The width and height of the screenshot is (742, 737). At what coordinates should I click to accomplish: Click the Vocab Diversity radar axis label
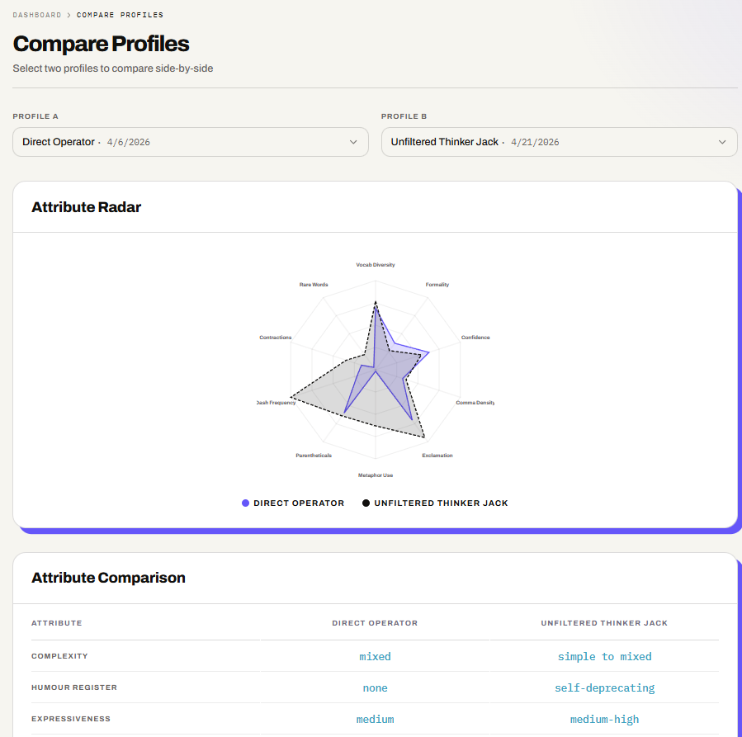click(376, 265)
